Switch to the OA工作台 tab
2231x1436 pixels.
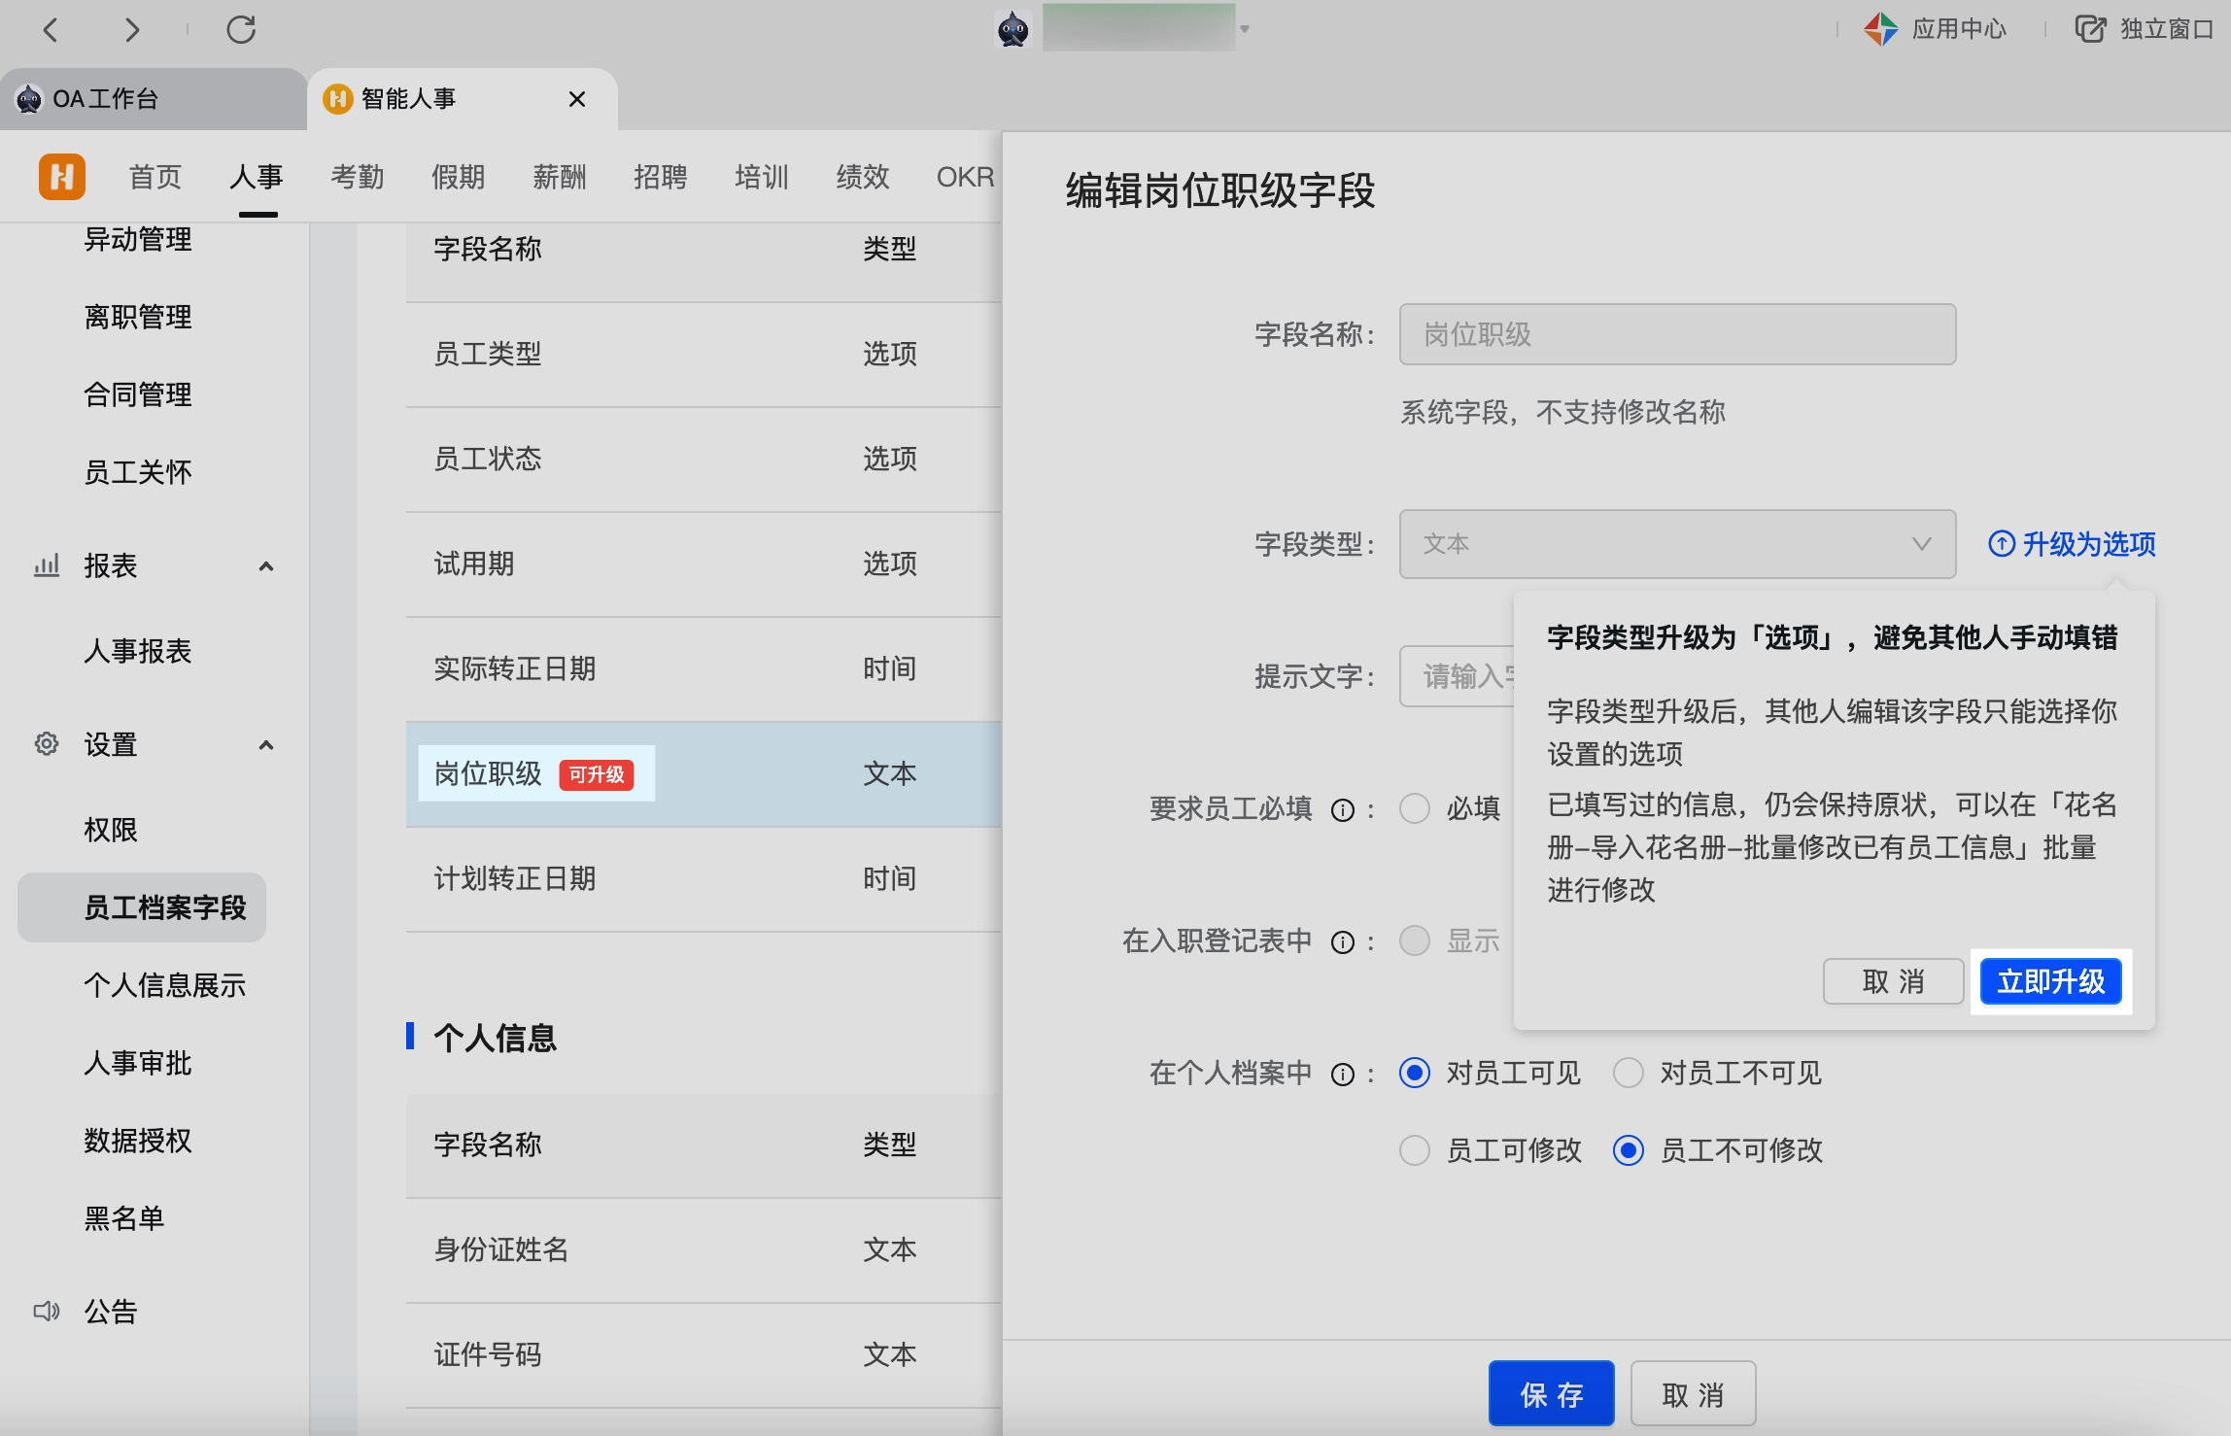(x=105, y=99)
